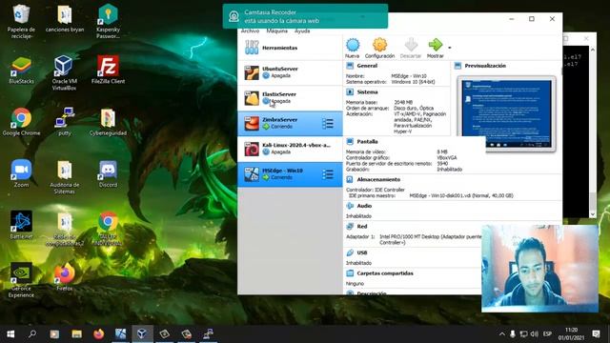This screenshot has height=343, width=610.
Task: Select the UbuntuServer virtual machine
Action: pos(290,72)
